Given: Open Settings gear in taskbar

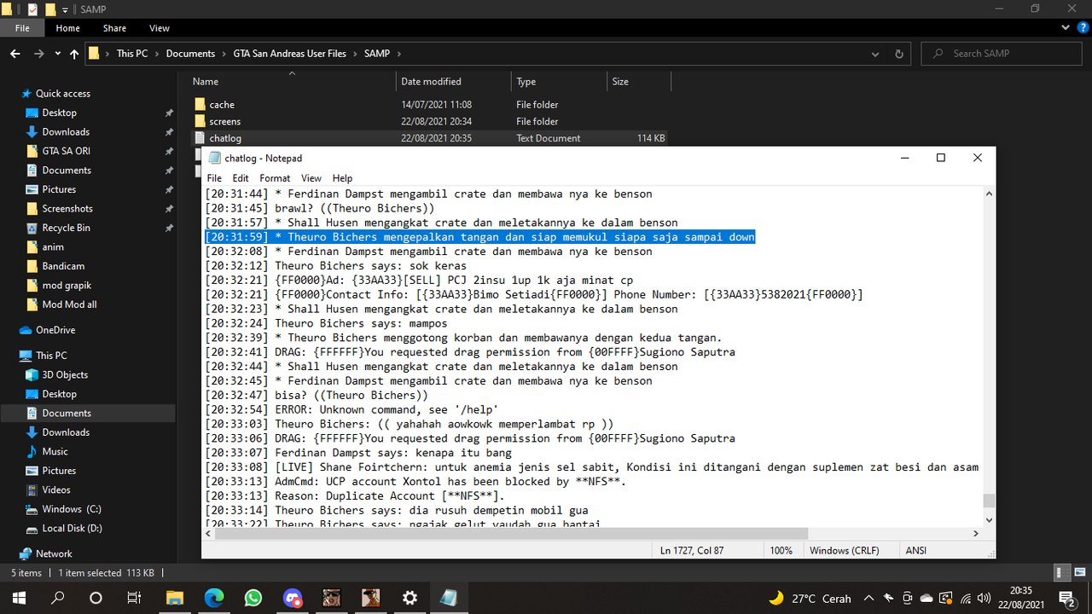Looking at the screenshot, I should 409,598.
